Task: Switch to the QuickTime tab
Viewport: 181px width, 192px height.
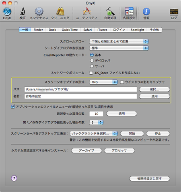Action: [x=70, y=30]
